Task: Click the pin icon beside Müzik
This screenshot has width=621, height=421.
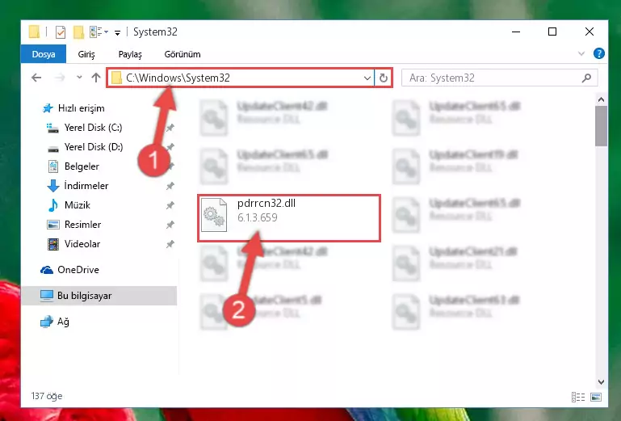Action: (170, 205)
